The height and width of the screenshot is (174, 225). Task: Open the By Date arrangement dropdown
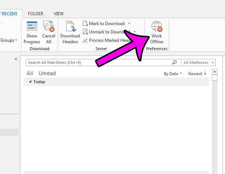173,74
